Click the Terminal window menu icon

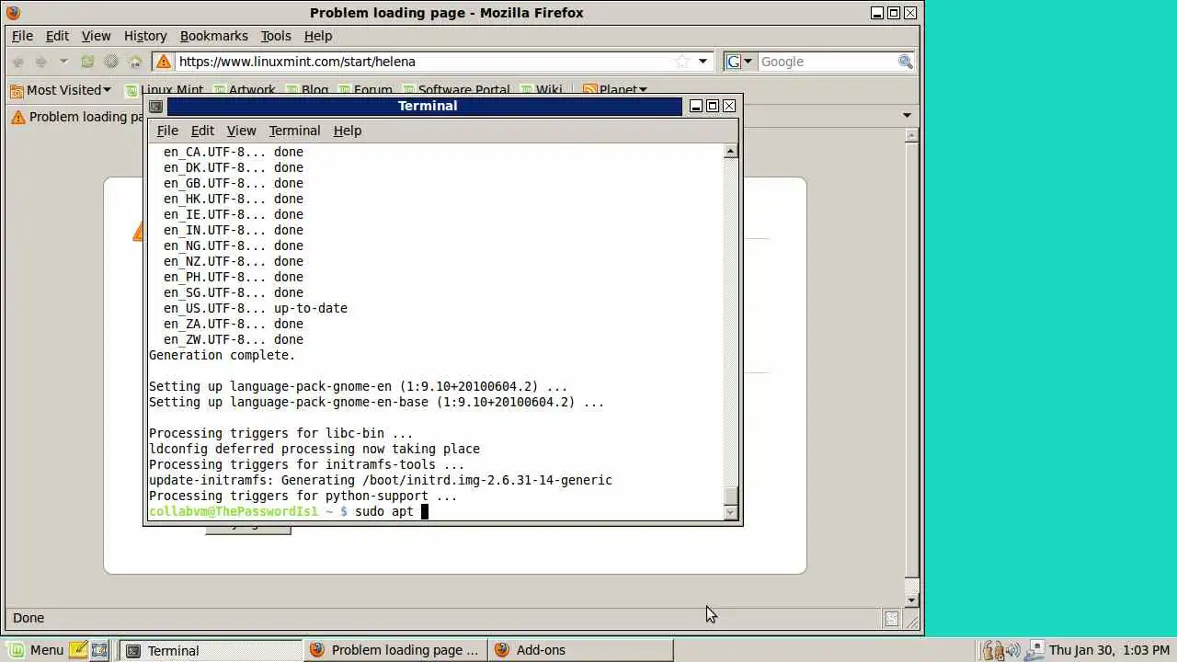point(155,106)
